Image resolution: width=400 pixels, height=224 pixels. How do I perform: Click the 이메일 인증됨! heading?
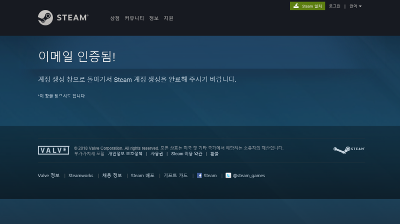[77, 56]
